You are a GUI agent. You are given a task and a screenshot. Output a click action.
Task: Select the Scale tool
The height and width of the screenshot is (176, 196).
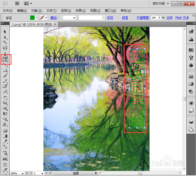pyautogui.click(x=5, y=103)
